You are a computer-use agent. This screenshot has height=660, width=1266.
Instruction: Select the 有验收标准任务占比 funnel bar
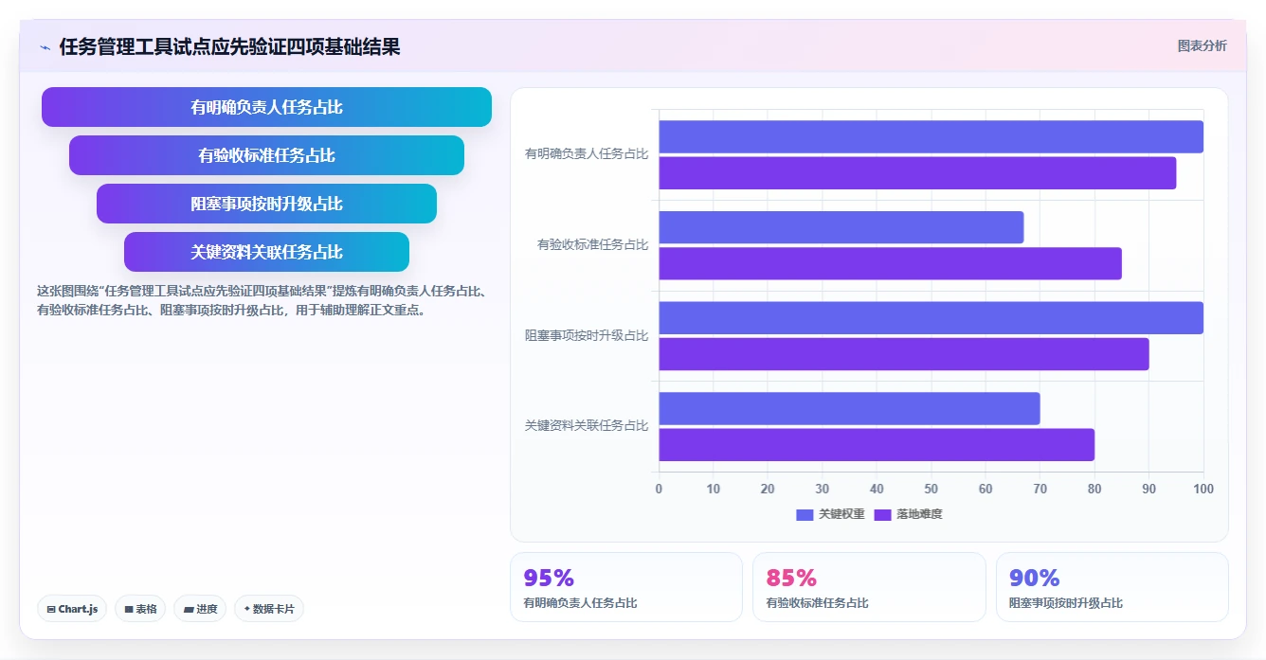coord(266,155)
